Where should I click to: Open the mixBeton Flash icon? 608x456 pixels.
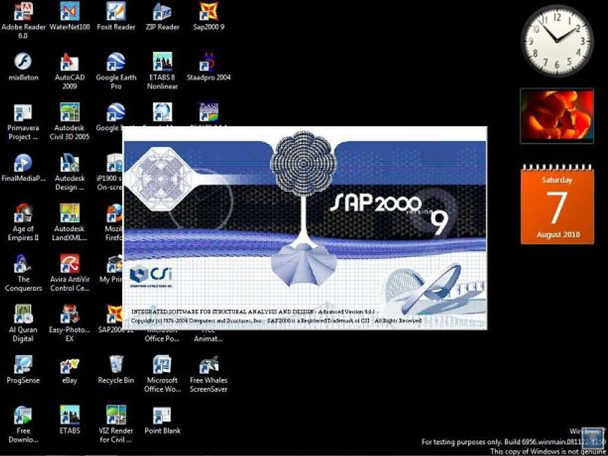pos(24,67)
